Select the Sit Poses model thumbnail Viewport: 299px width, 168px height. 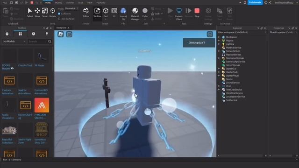pyautogui.click(x=42, y=56)
